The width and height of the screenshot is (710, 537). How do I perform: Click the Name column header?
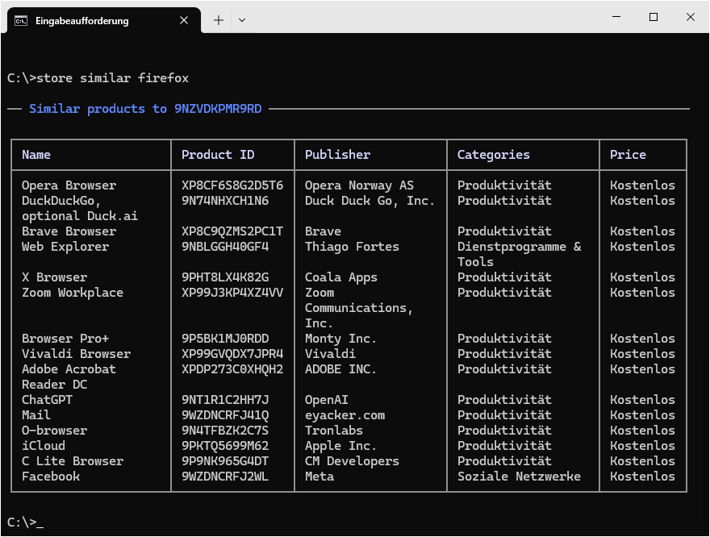pyautogui.click(x=36, y=155)
